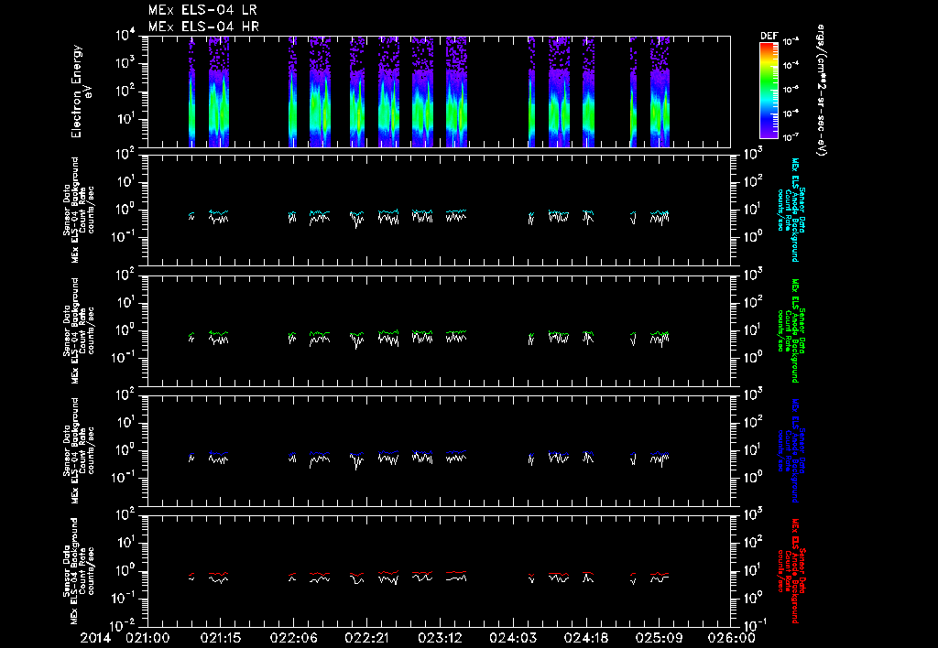Click the "MEx ELS-04 HR" title line

click(x=203, y=27)
